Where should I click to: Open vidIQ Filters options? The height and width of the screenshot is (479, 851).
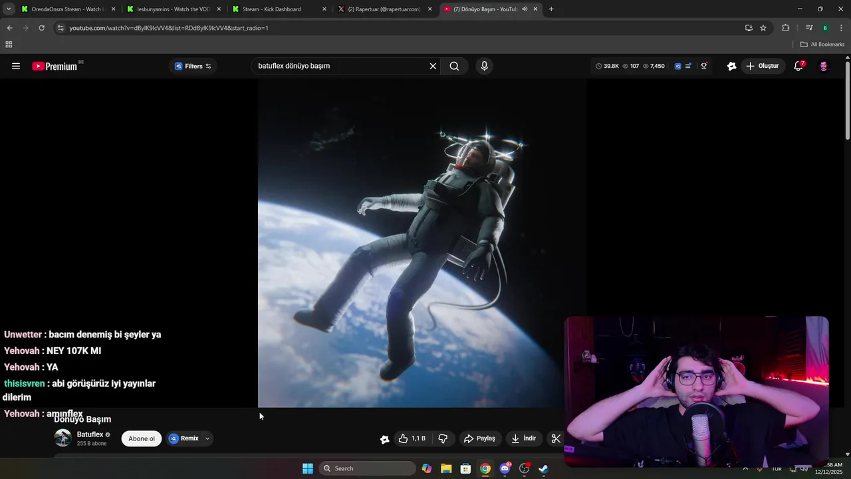tap(193, 66)
